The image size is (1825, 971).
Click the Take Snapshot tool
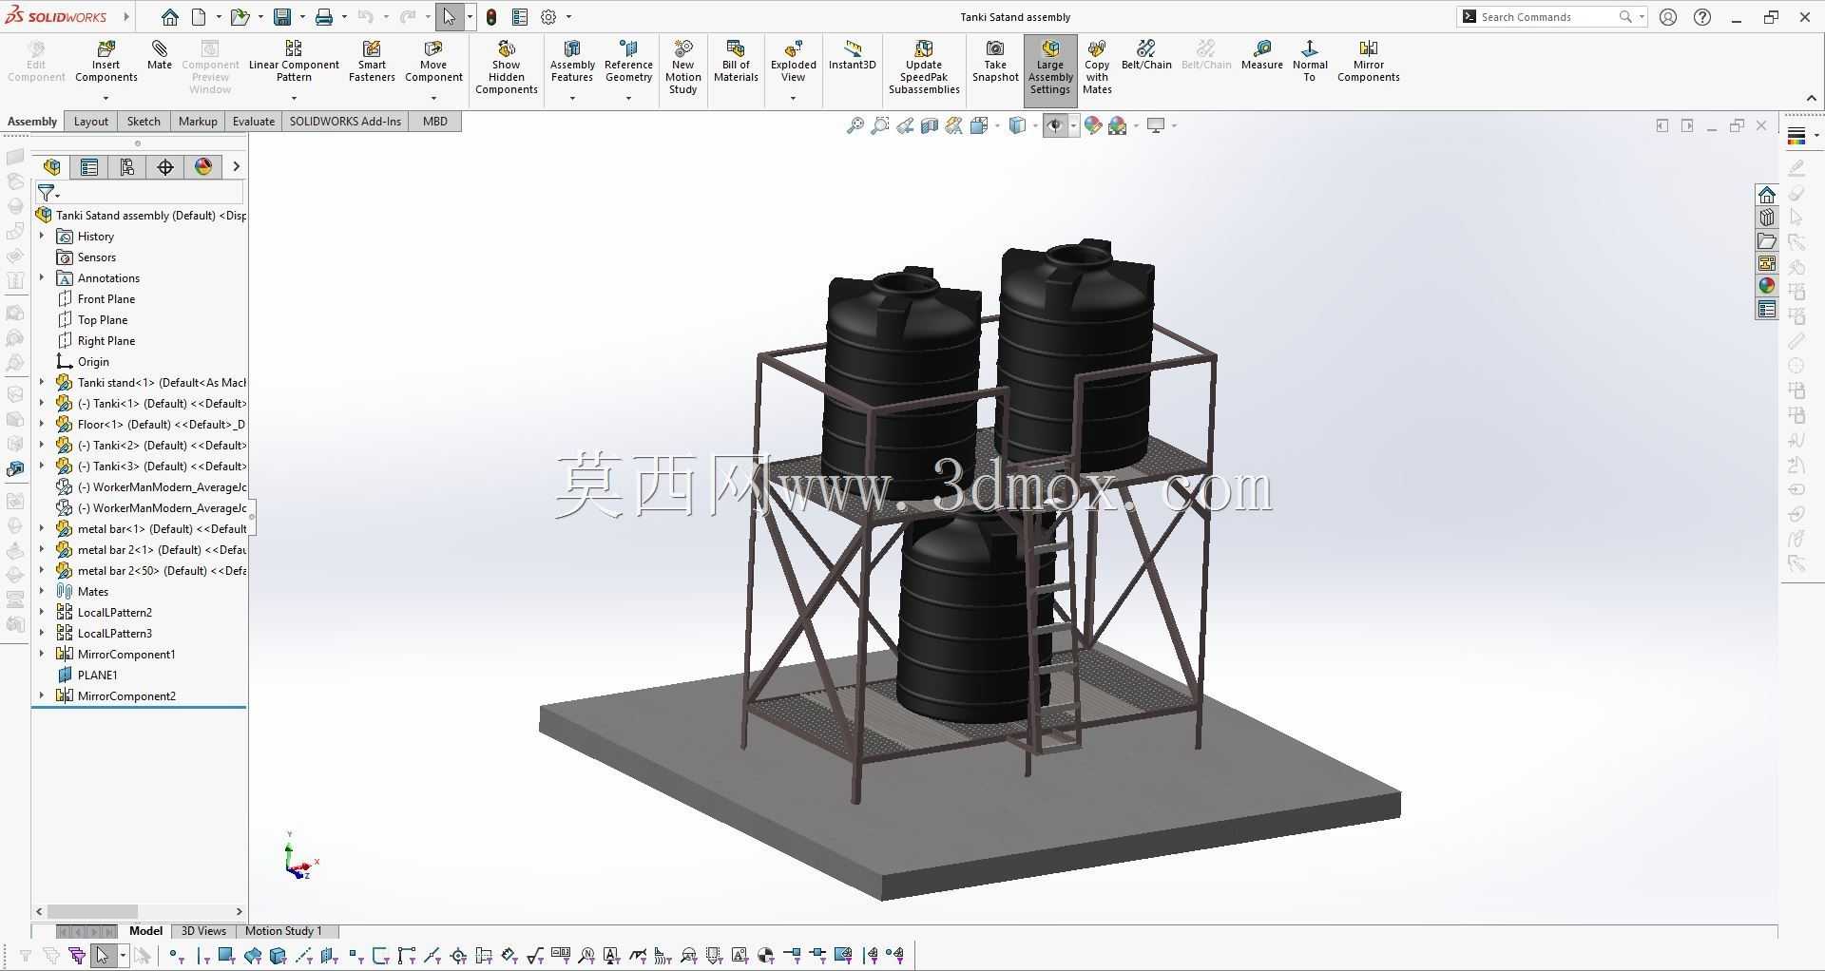click(995, 61)
